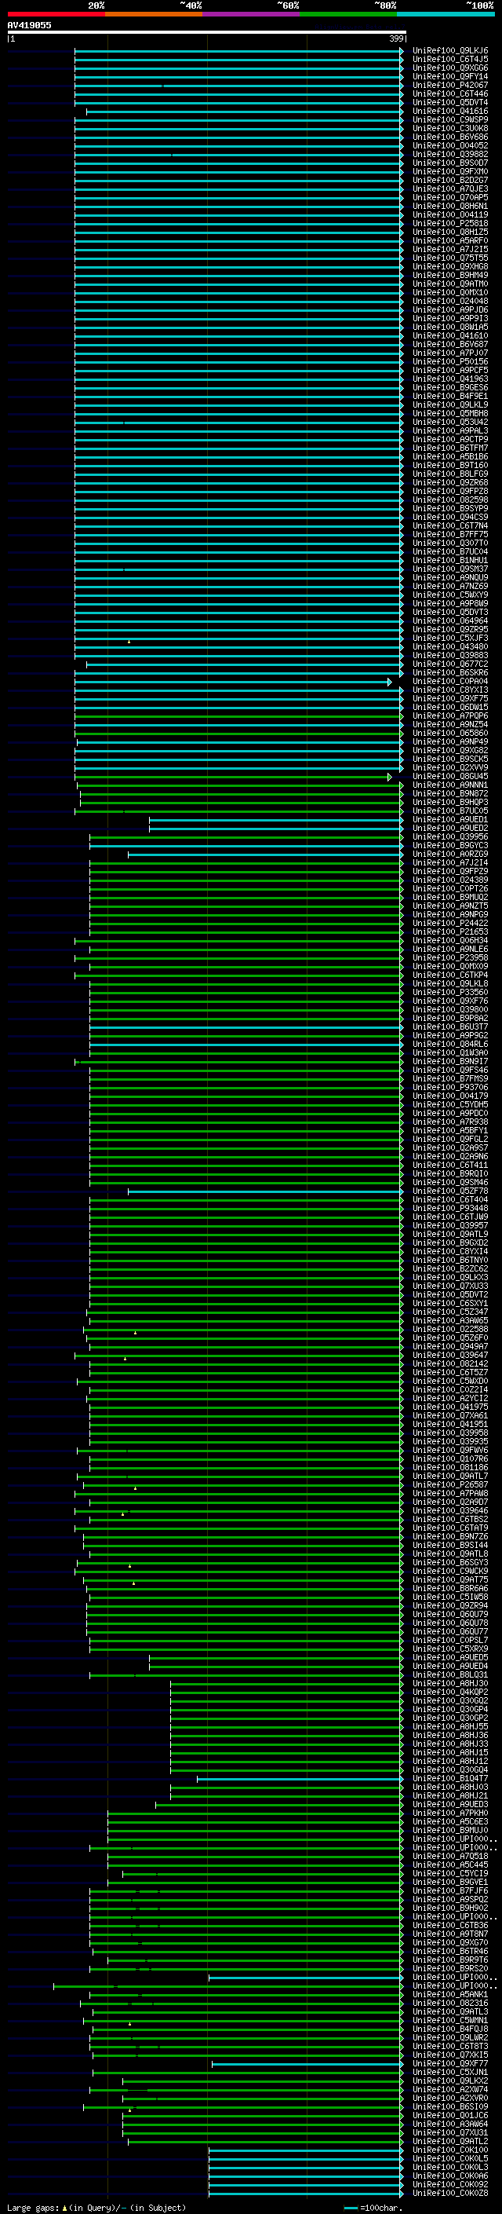The height and width of the screenshot is (2214, 502).
Task: Click the red ~20% legend color segment
Action: [x=56, y=14]
